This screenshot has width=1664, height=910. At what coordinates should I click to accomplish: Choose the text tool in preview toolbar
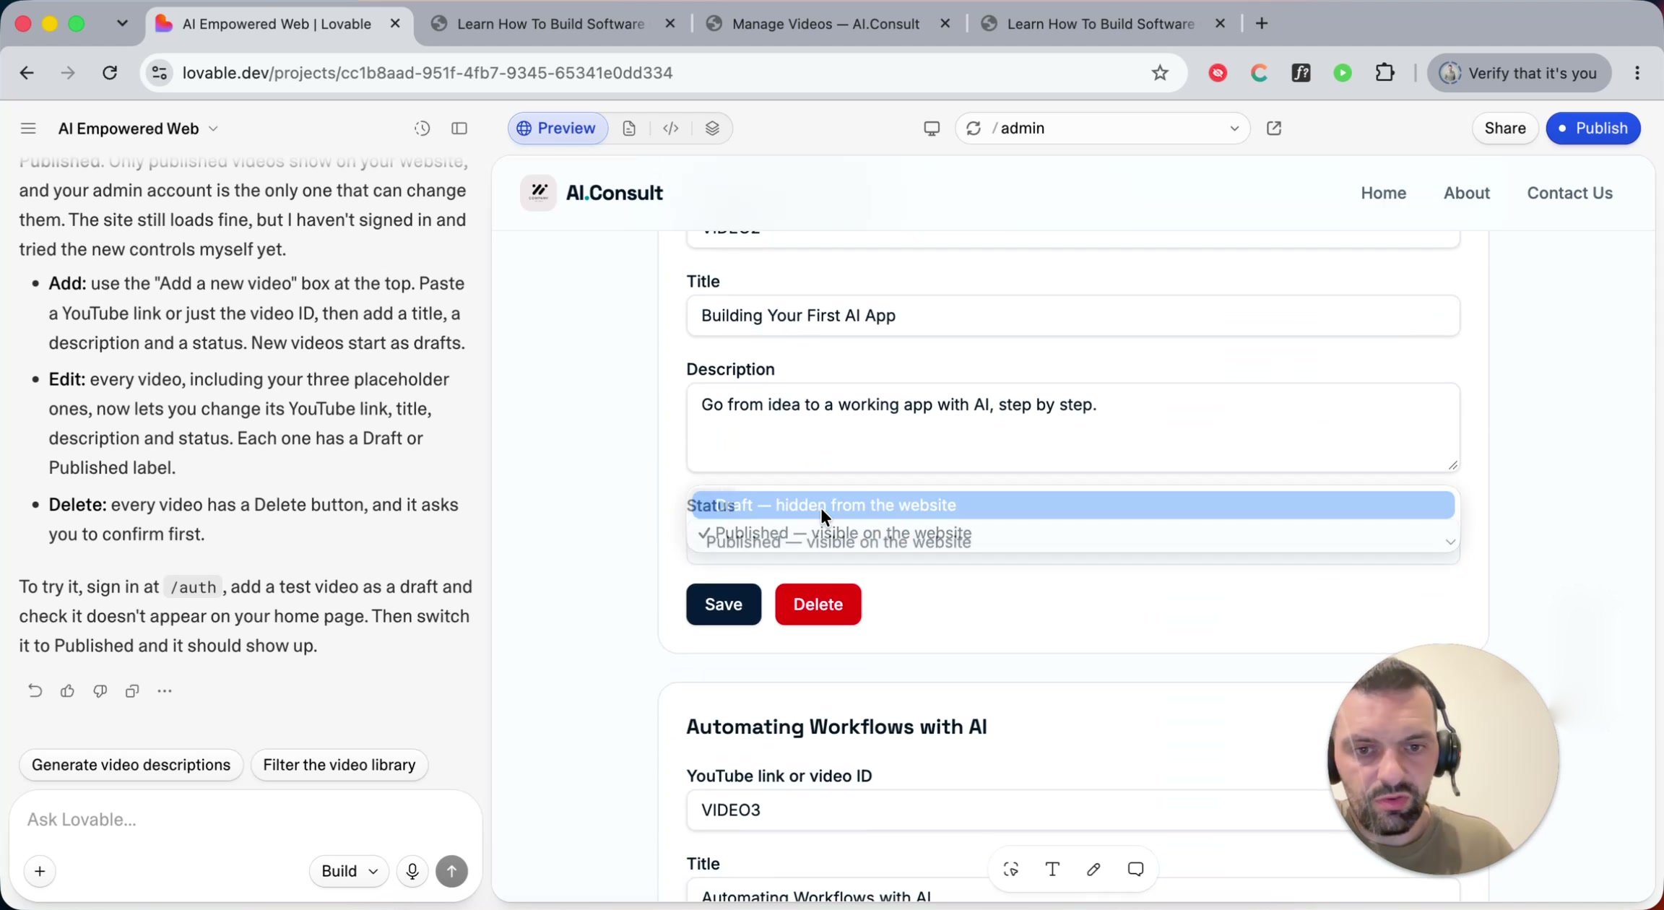click(1052, 870)
